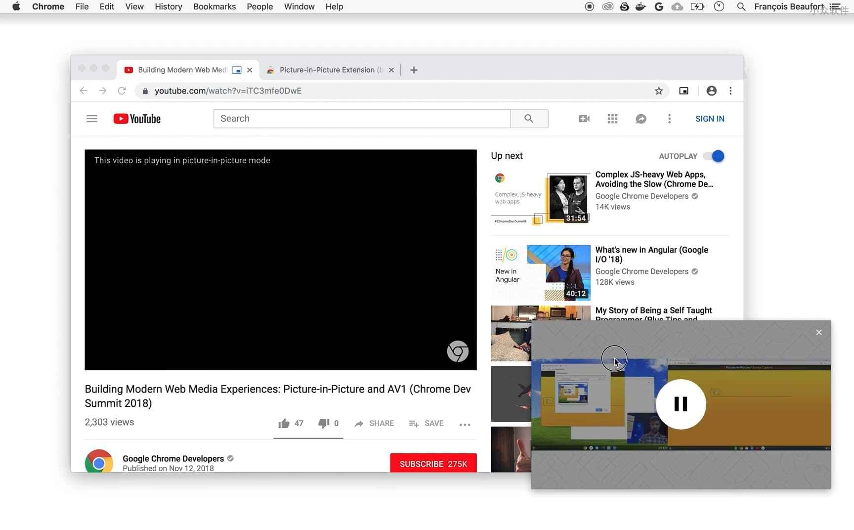
Task: Pause the picture-in-picture video
Action: coord(681,404)
